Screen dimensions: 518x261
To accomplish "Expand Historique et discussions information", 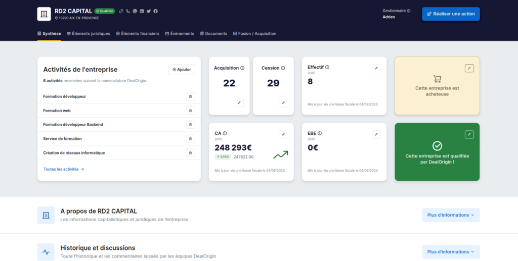I will 451,252.
